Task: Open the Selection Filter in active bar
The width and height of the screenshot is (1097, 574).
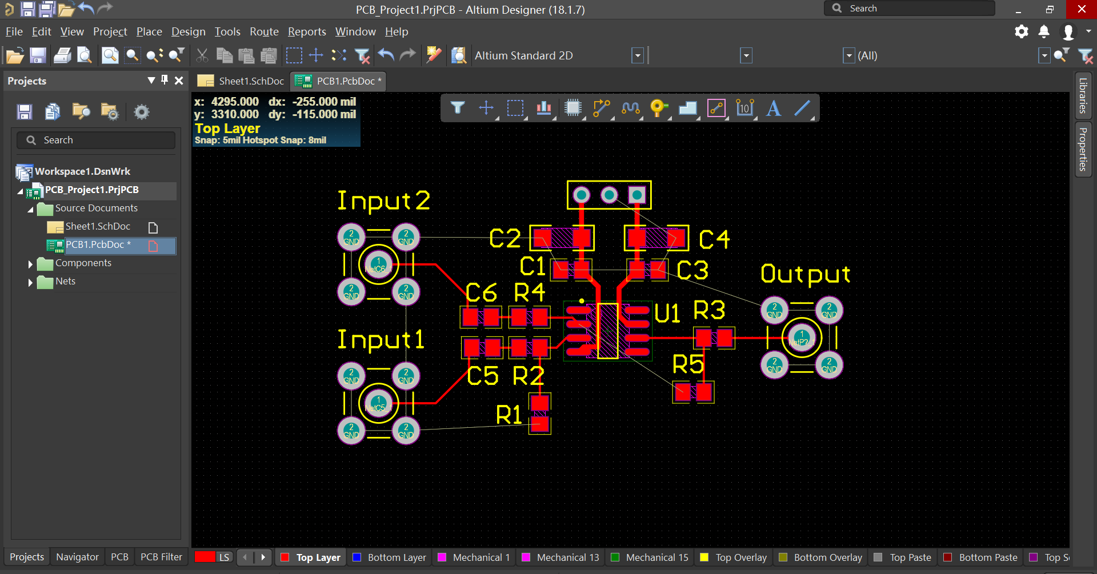Action: click(x=458, y=108)
